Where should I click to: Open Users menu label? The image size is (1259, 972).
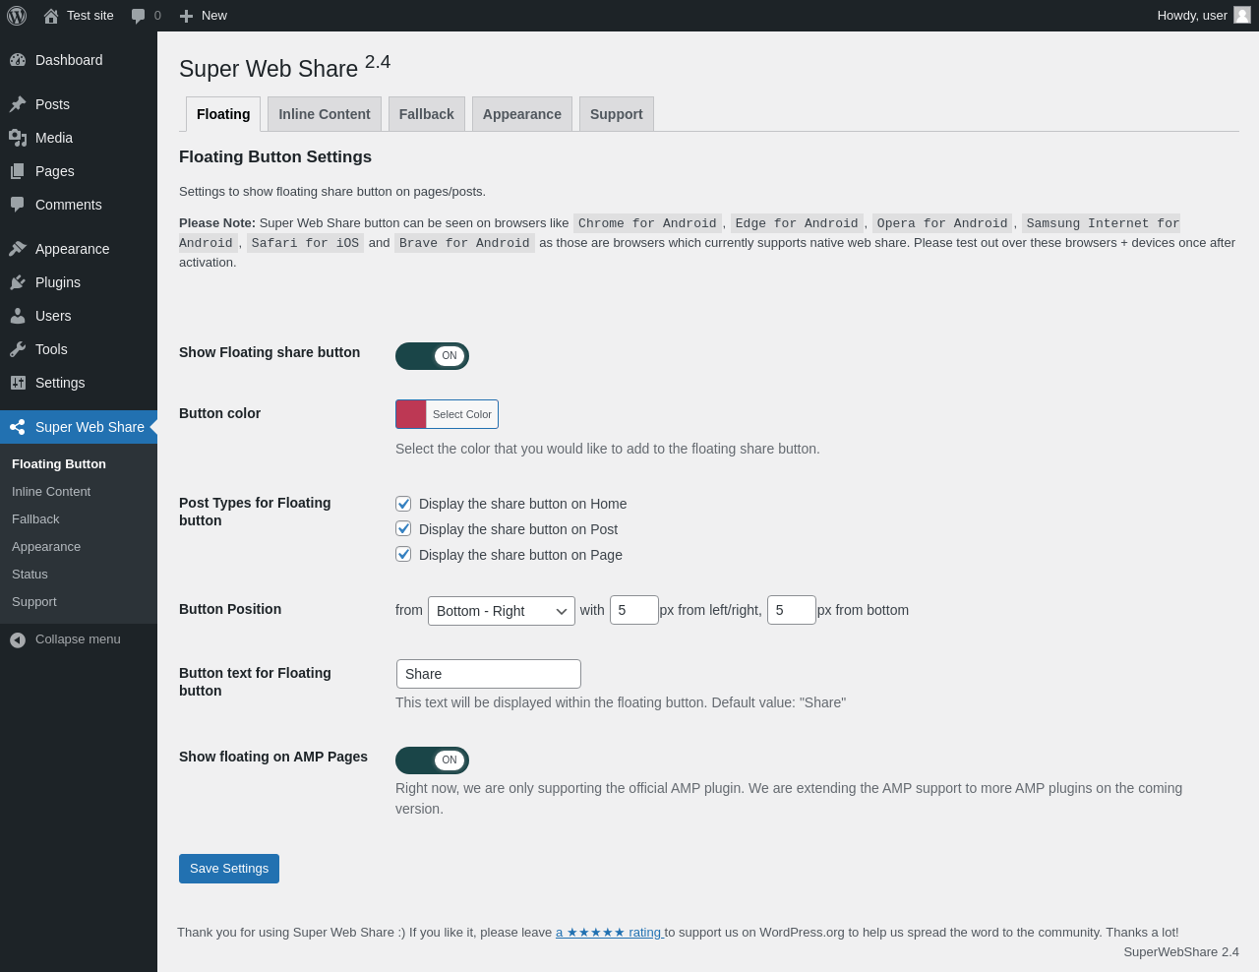coord(53,316)
